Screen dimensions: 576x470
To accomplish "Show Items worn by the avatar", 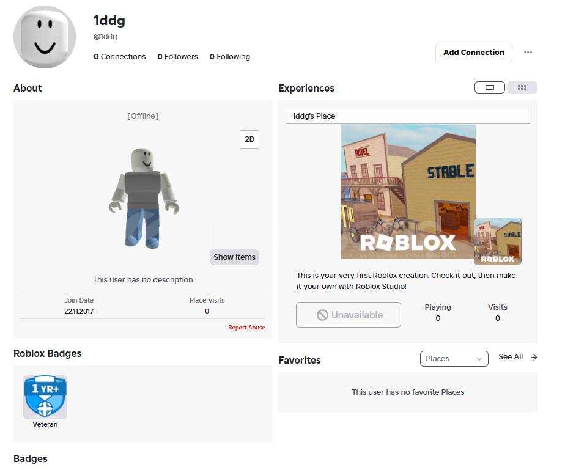I will tap(234, 257).
